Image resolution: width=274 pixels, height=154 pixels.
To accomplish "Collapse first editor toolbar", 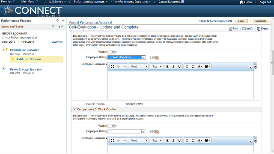I will pos(250,68).
